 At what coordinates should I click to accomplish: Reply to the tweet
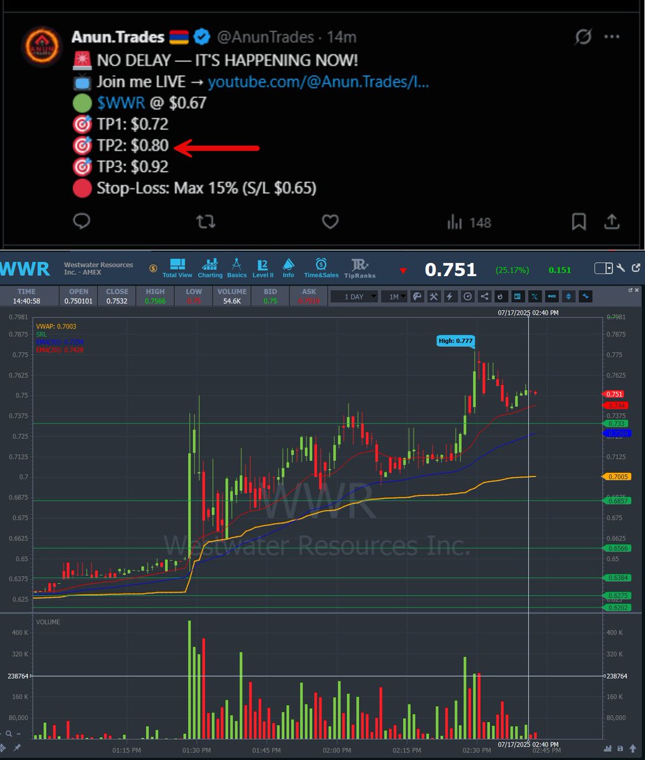(82, 222)
